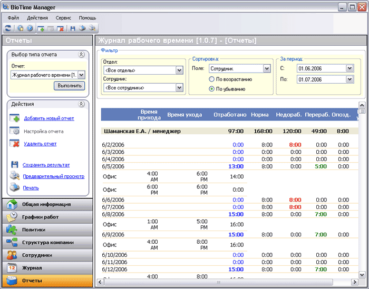Screen dimensions: 369x289
Task: Select the По возрастанию radio button
Action: tap(211, 79)
